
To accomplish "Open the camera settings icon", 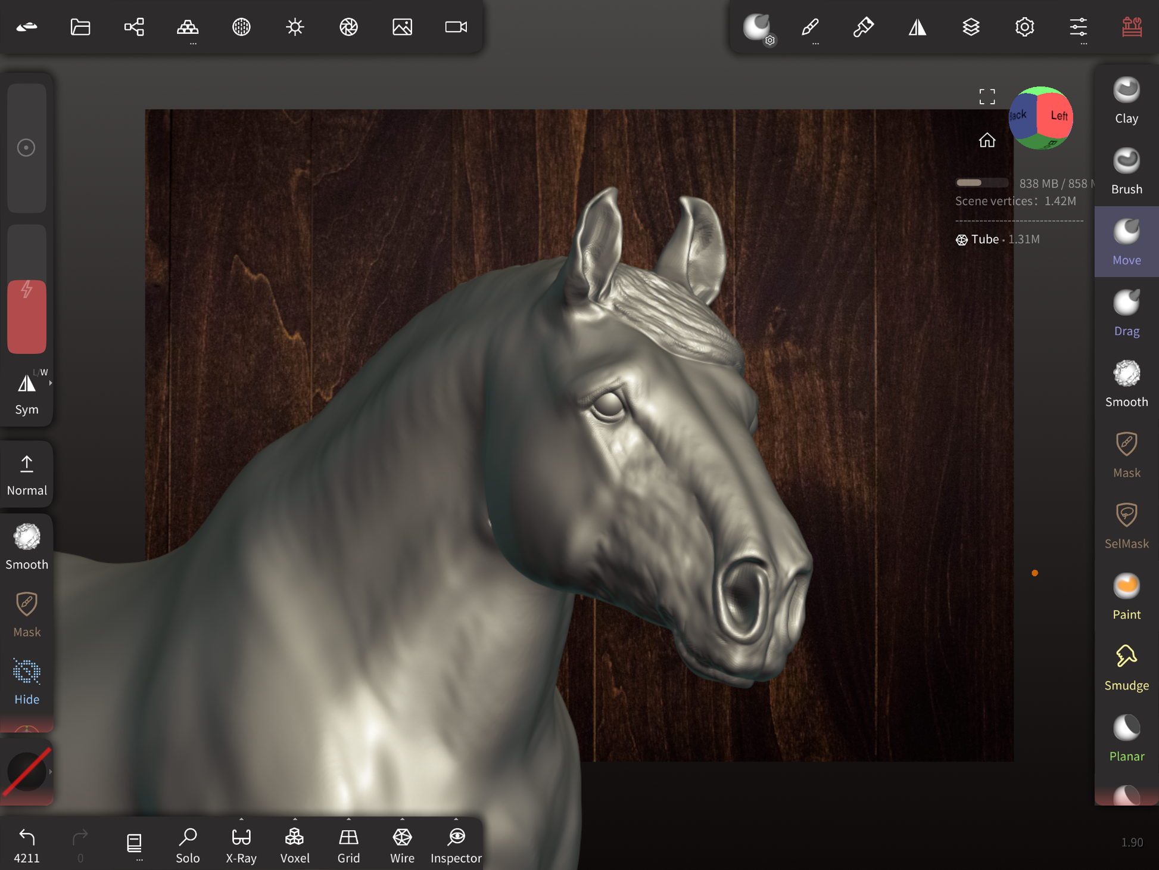I will coord(456,27).
